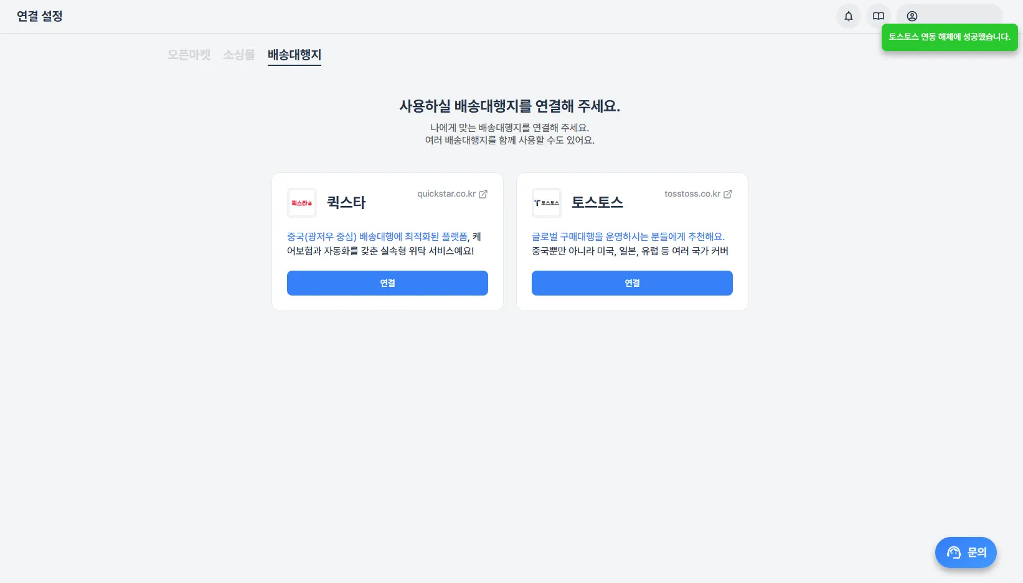Click the 토스토스 logo thumbnail
This screenshot has width=1023, height=583.
pyautogui.click(x=546, y=203)
